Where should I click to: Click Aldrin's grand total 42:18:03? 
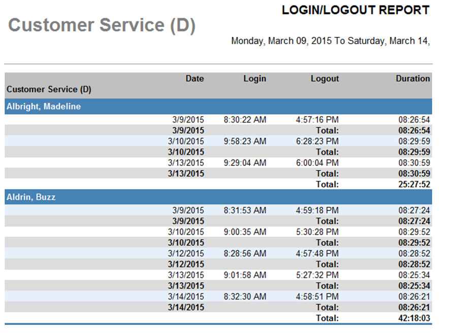(414, 318)
